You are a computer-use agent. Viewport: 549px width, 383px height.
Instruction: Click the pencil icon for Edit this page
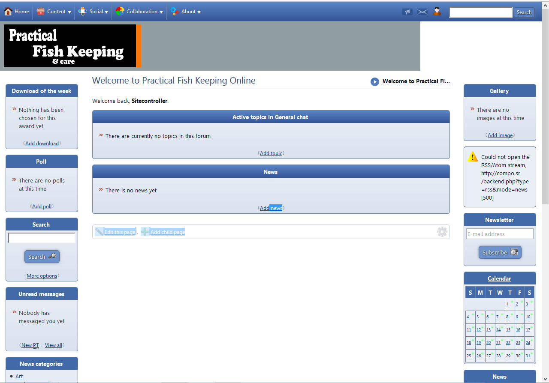[x=100, y=232]
